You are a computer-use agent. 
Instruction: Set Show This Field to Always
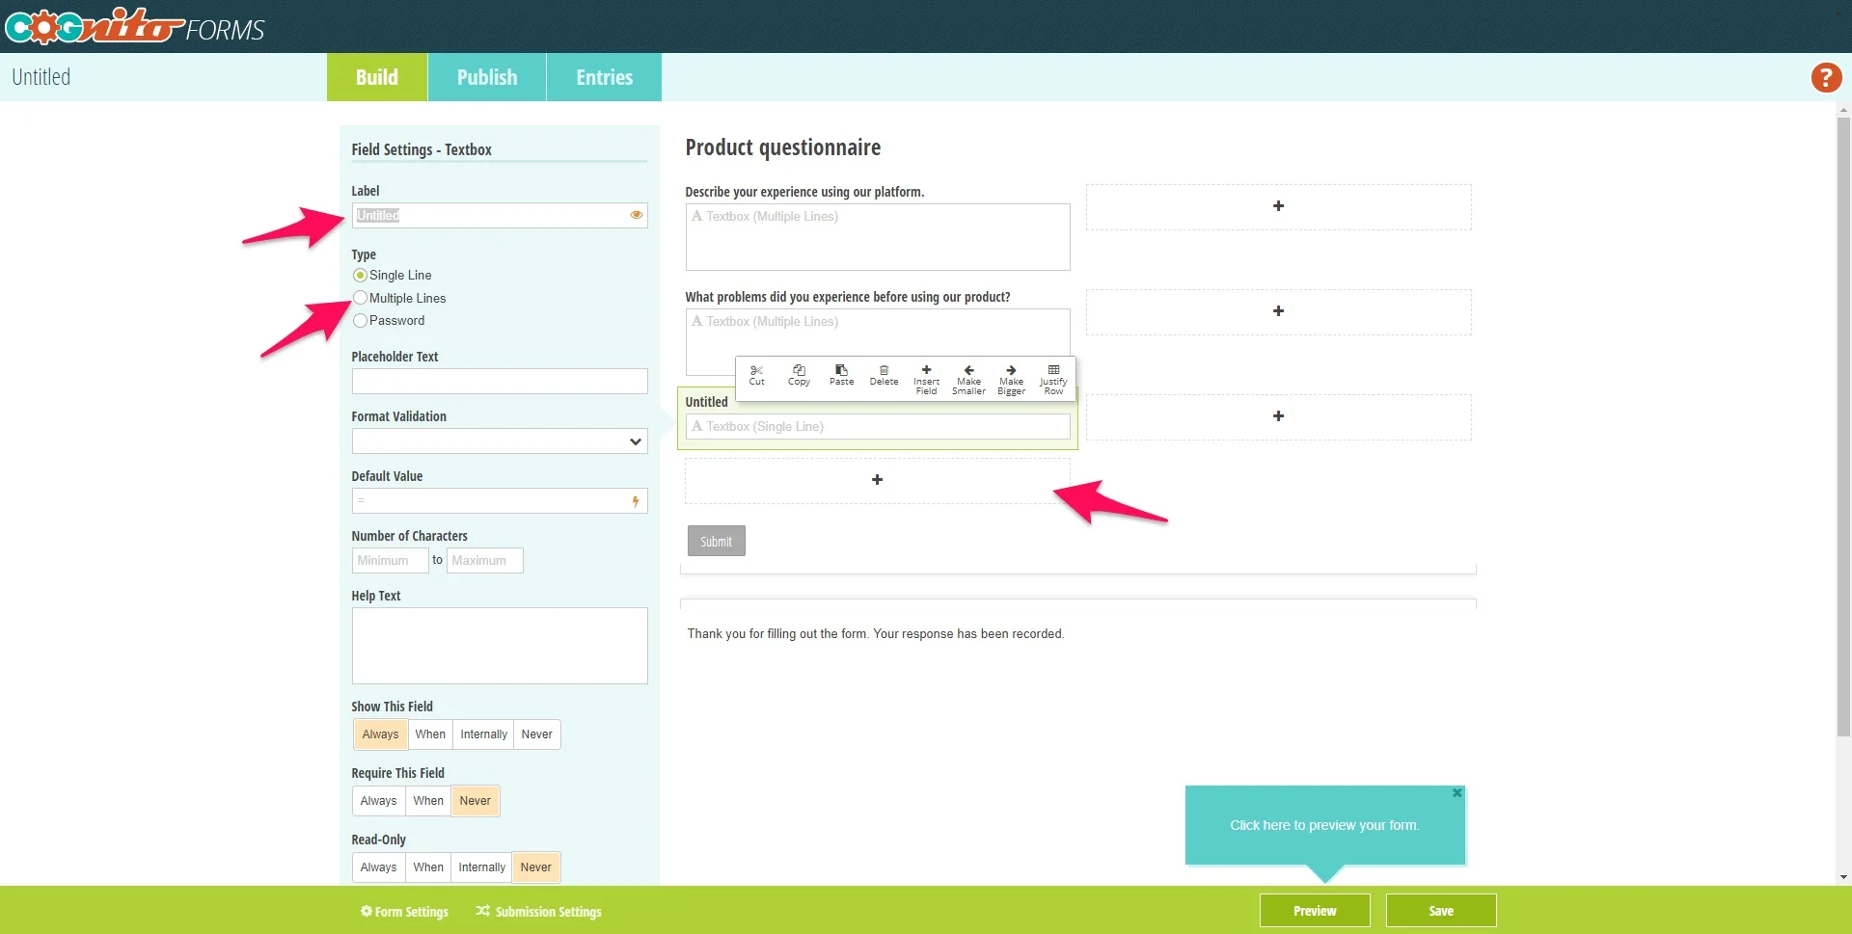(380, 734)
